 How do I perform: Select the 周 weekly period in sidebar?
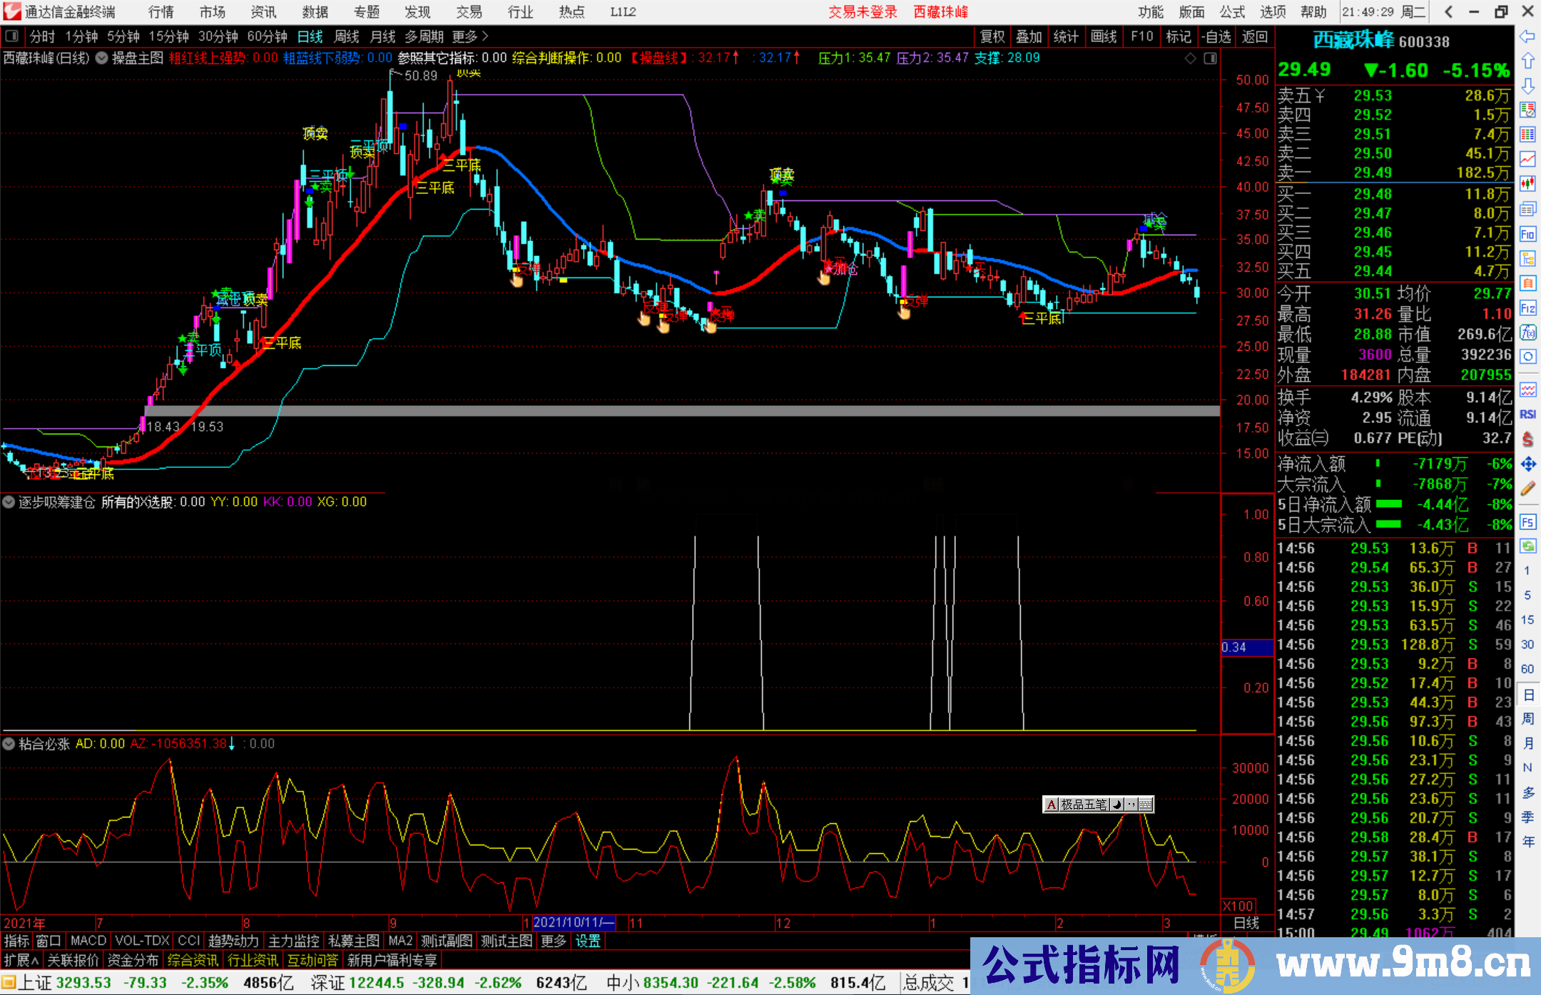click(1527, 718)
